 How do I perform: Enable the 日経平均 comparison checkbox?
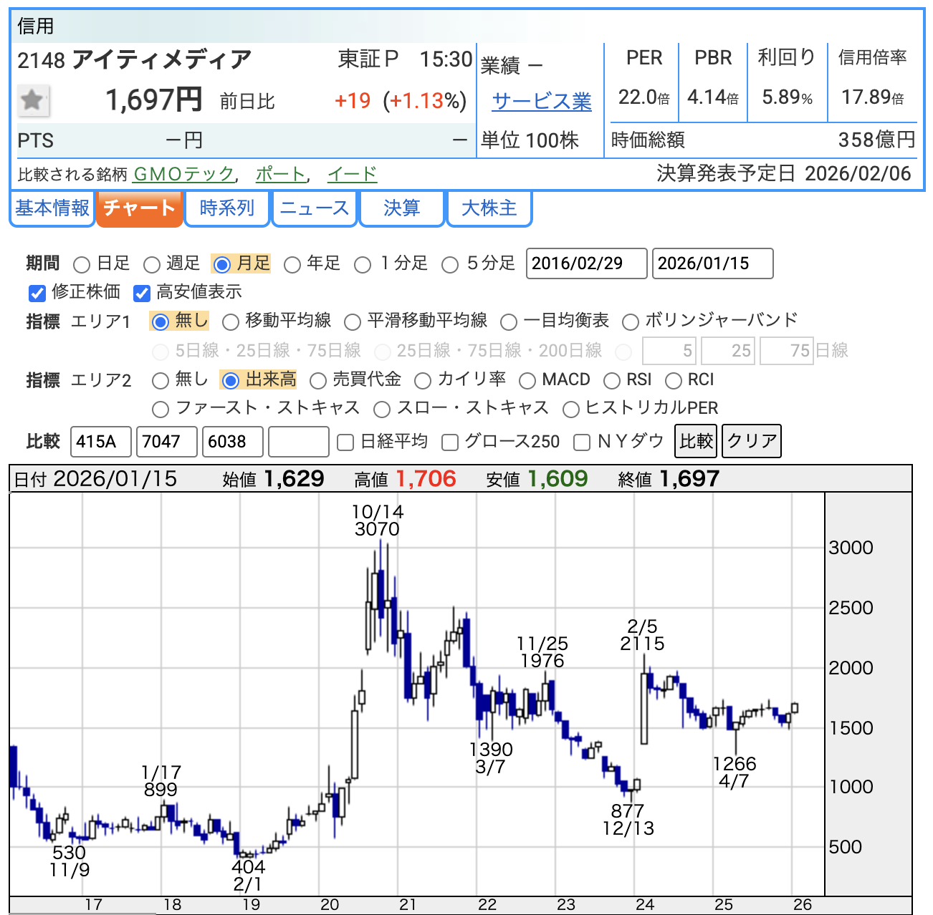coord(345,442)
